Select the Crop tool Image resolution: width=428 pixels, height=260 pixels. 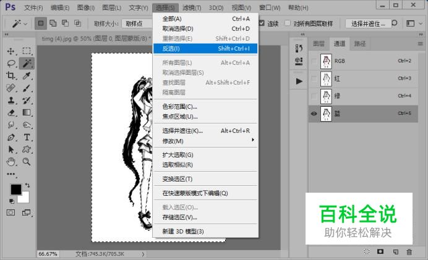click(x=11, y=75)
